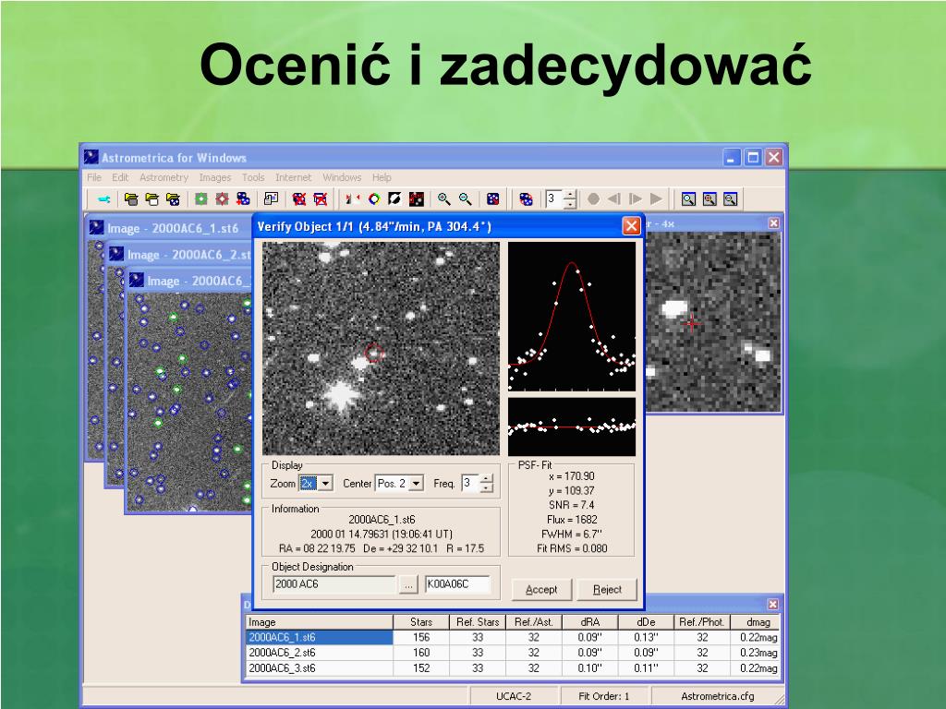Click the Moving Object Detection icon with blue dots
The width and height of the screenshot is (946, 709).
(x=243, y=199)
